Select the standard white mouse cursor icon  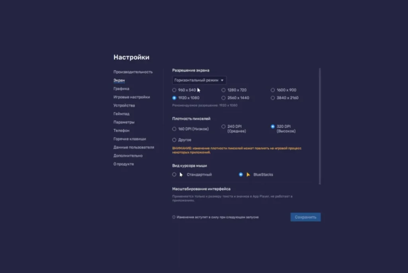coord(181,174)
